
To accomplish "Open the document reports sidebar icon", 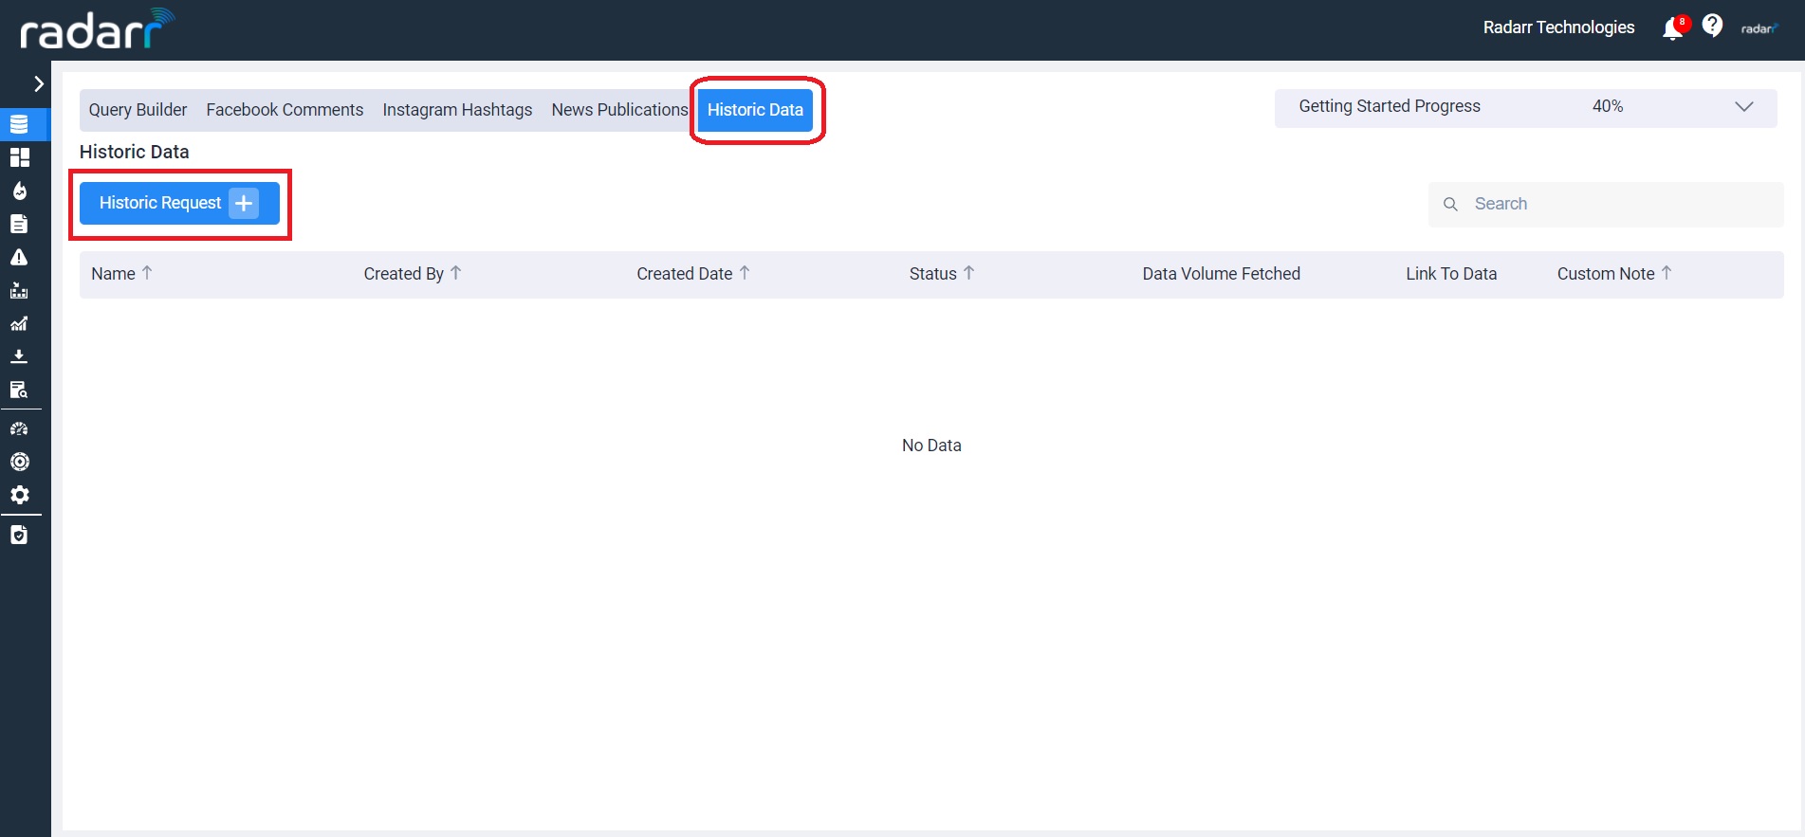I will pos(19,224).
